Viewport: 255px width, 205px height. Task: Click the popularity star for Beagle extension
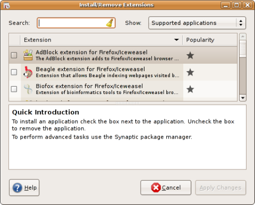(190, 72)
